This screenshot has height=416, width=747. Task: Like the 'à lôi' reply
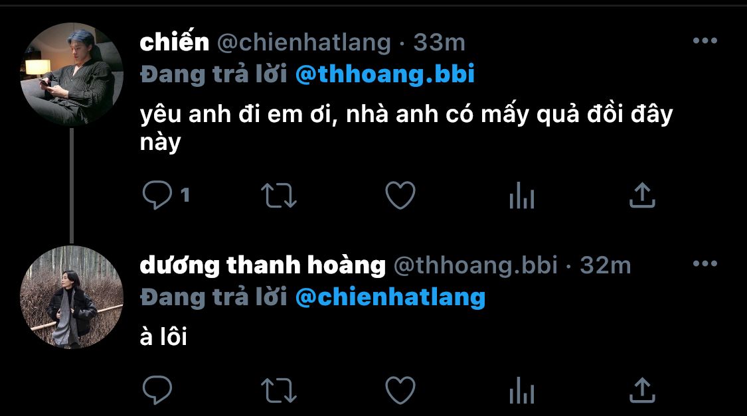tap(400, 390)
